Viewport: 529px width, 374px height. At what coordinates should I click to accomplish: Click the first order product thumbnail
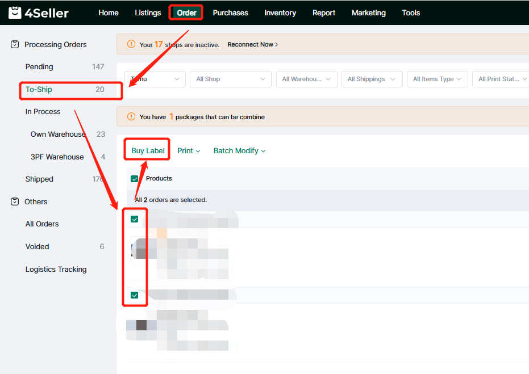point(139,250)
